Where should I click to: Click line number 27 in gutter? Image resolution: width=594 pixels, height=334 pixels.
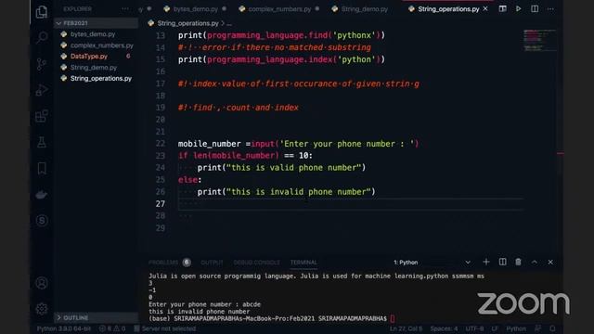tap(161, 204)
